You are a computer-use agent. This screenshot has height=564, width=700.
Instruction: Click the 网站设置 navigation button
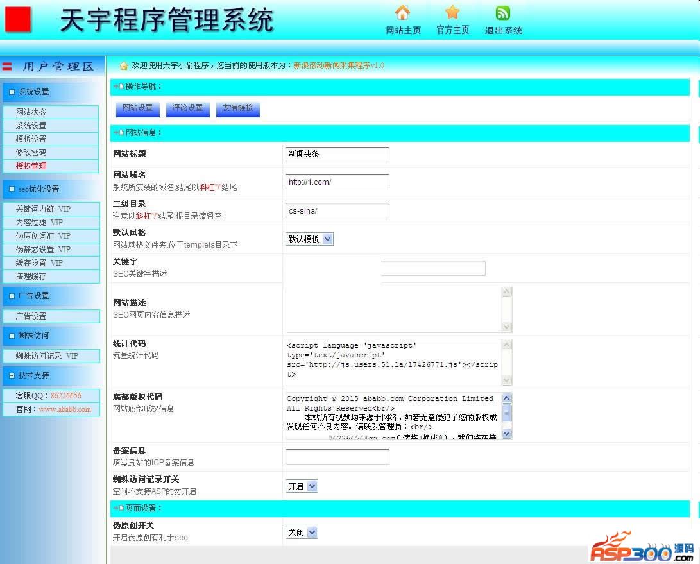click(138, 108)
